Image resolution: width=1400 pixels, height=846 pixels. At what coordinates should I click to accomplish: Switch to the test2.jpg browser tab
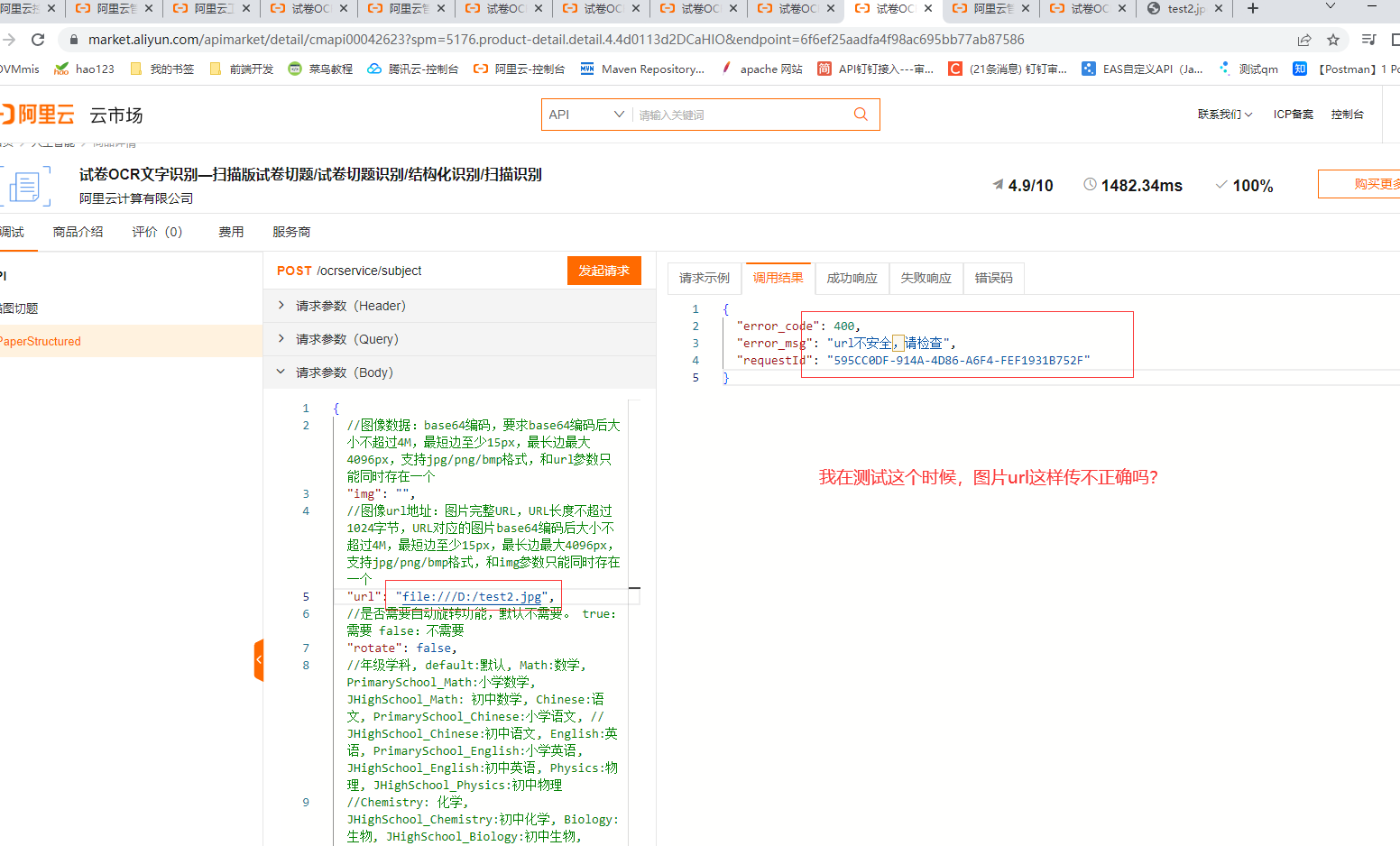point(1186,9)
